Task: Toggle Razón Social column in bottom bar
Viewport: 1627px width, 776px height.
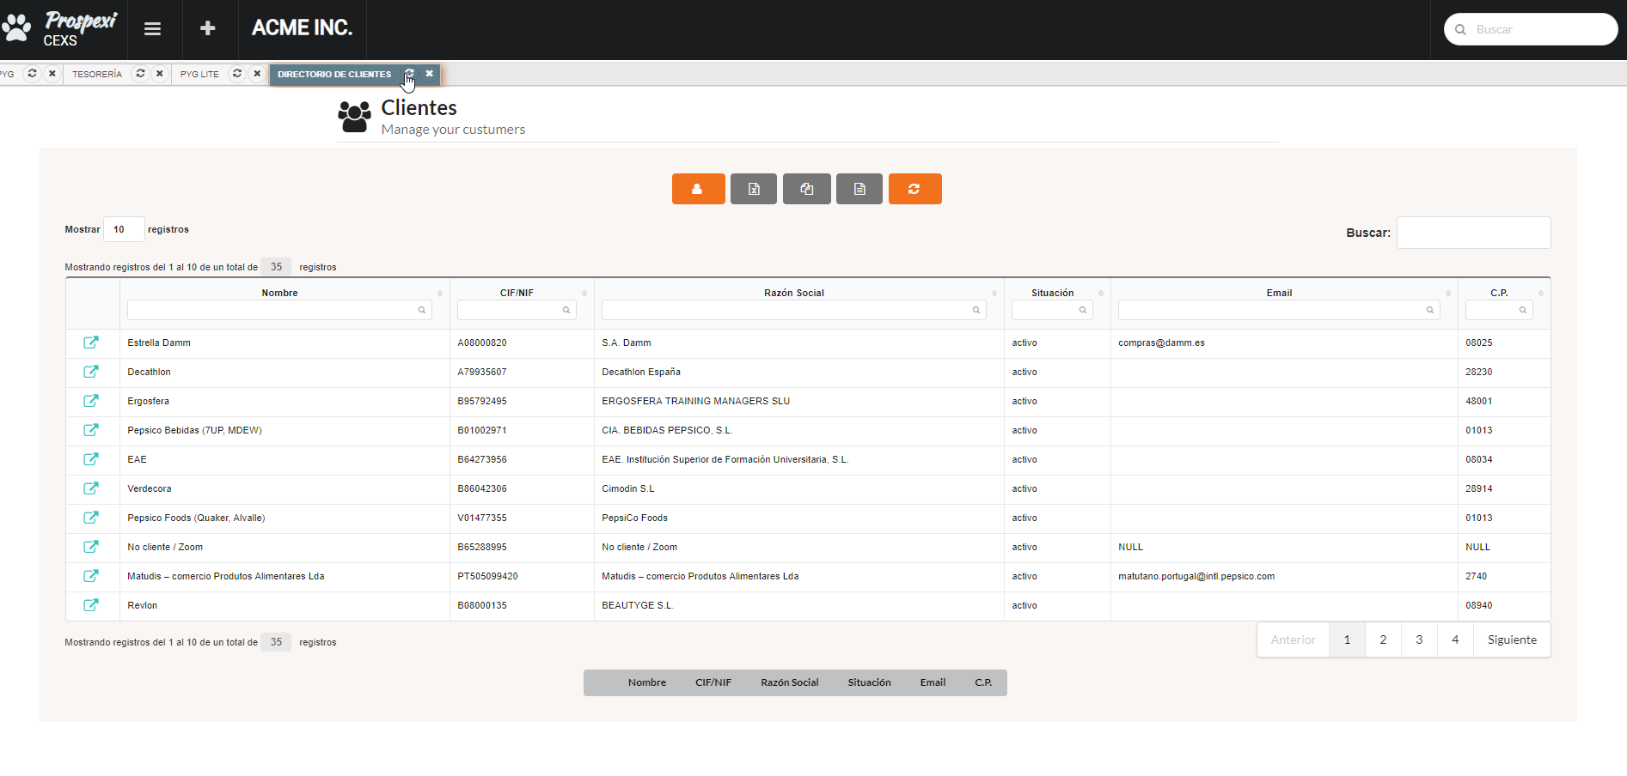Action: [790, 682]
